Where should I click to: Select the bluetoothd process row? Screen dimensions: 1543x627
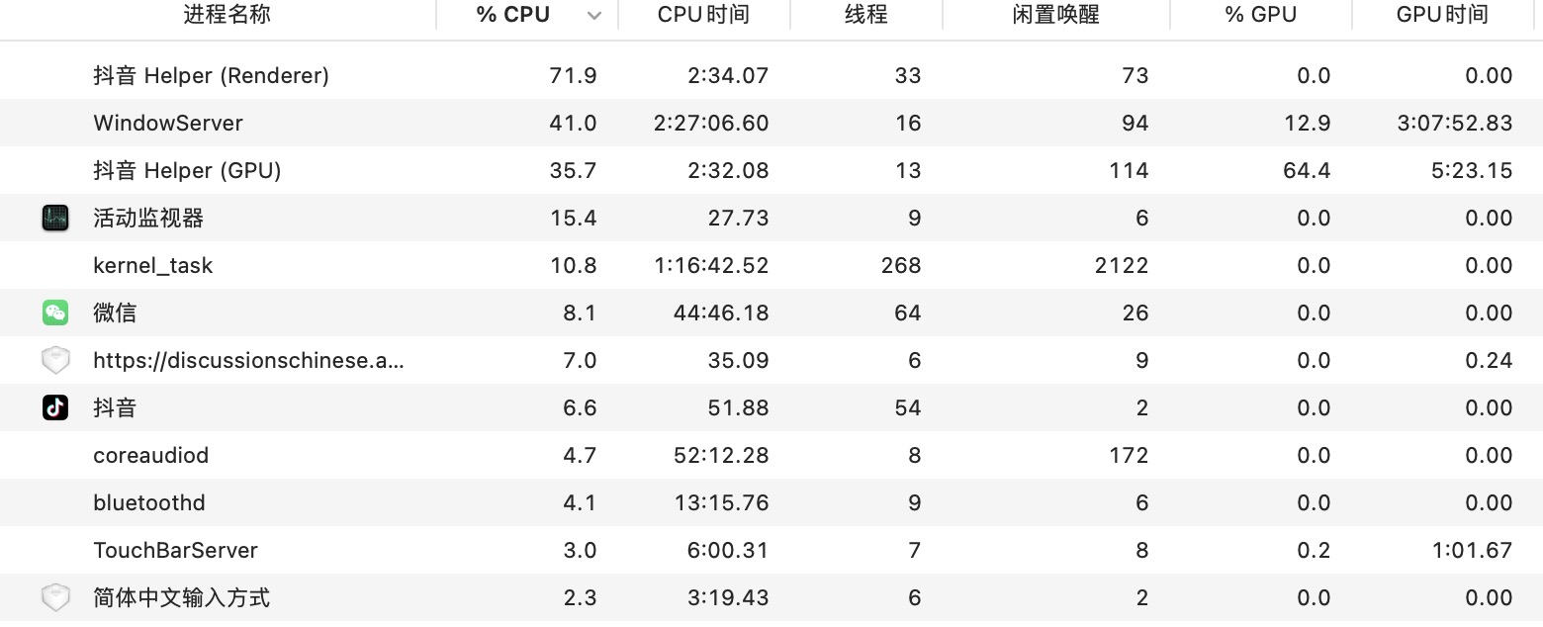[x=149, y=503]
